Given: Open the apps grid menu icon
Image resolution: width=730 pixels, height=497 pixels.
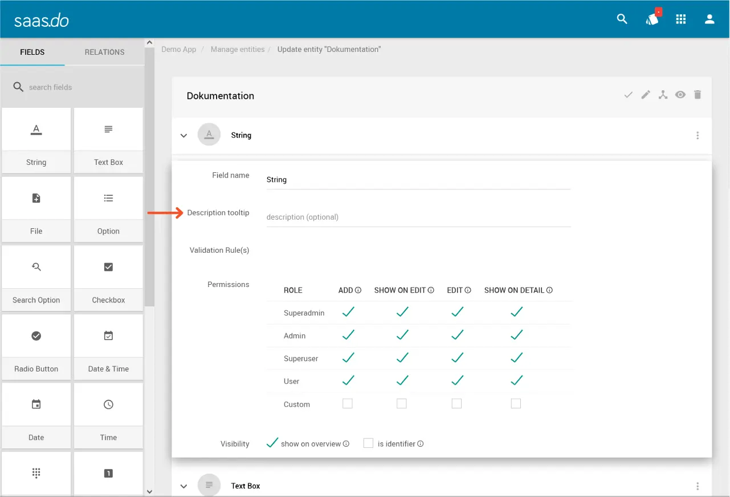Looking at the screenshot, I should [680, 19].
